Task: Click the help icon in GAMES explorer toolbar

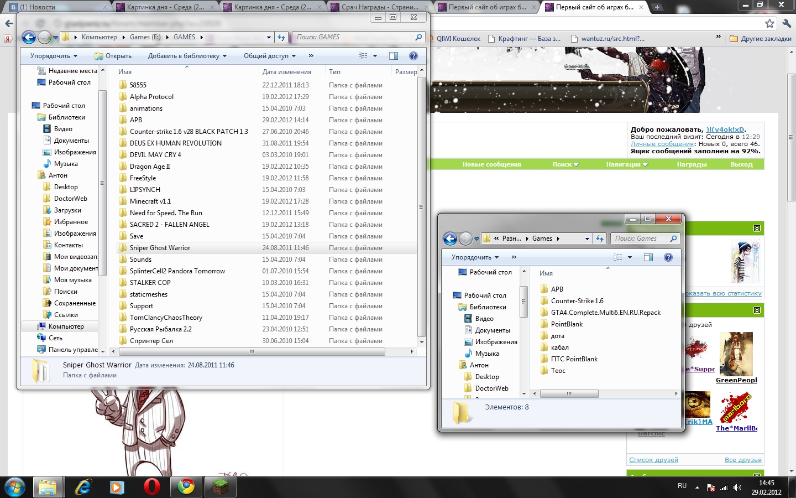Action: point(413,56)
